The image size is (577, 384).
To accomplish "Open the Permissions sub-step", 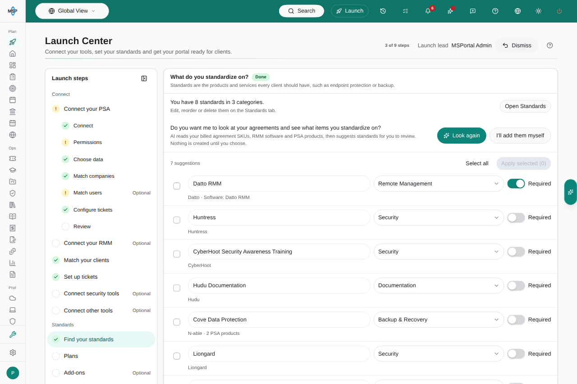I will coord(106,142).
